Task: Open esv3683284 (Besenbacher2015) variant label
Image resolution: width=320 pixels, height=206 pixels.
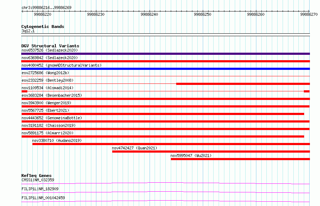Action: (x=52, y=95)
